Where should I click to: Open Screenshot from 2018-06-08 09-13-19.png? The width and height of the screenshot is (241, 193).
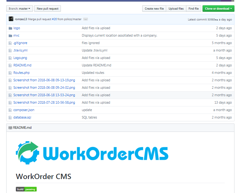44,80
